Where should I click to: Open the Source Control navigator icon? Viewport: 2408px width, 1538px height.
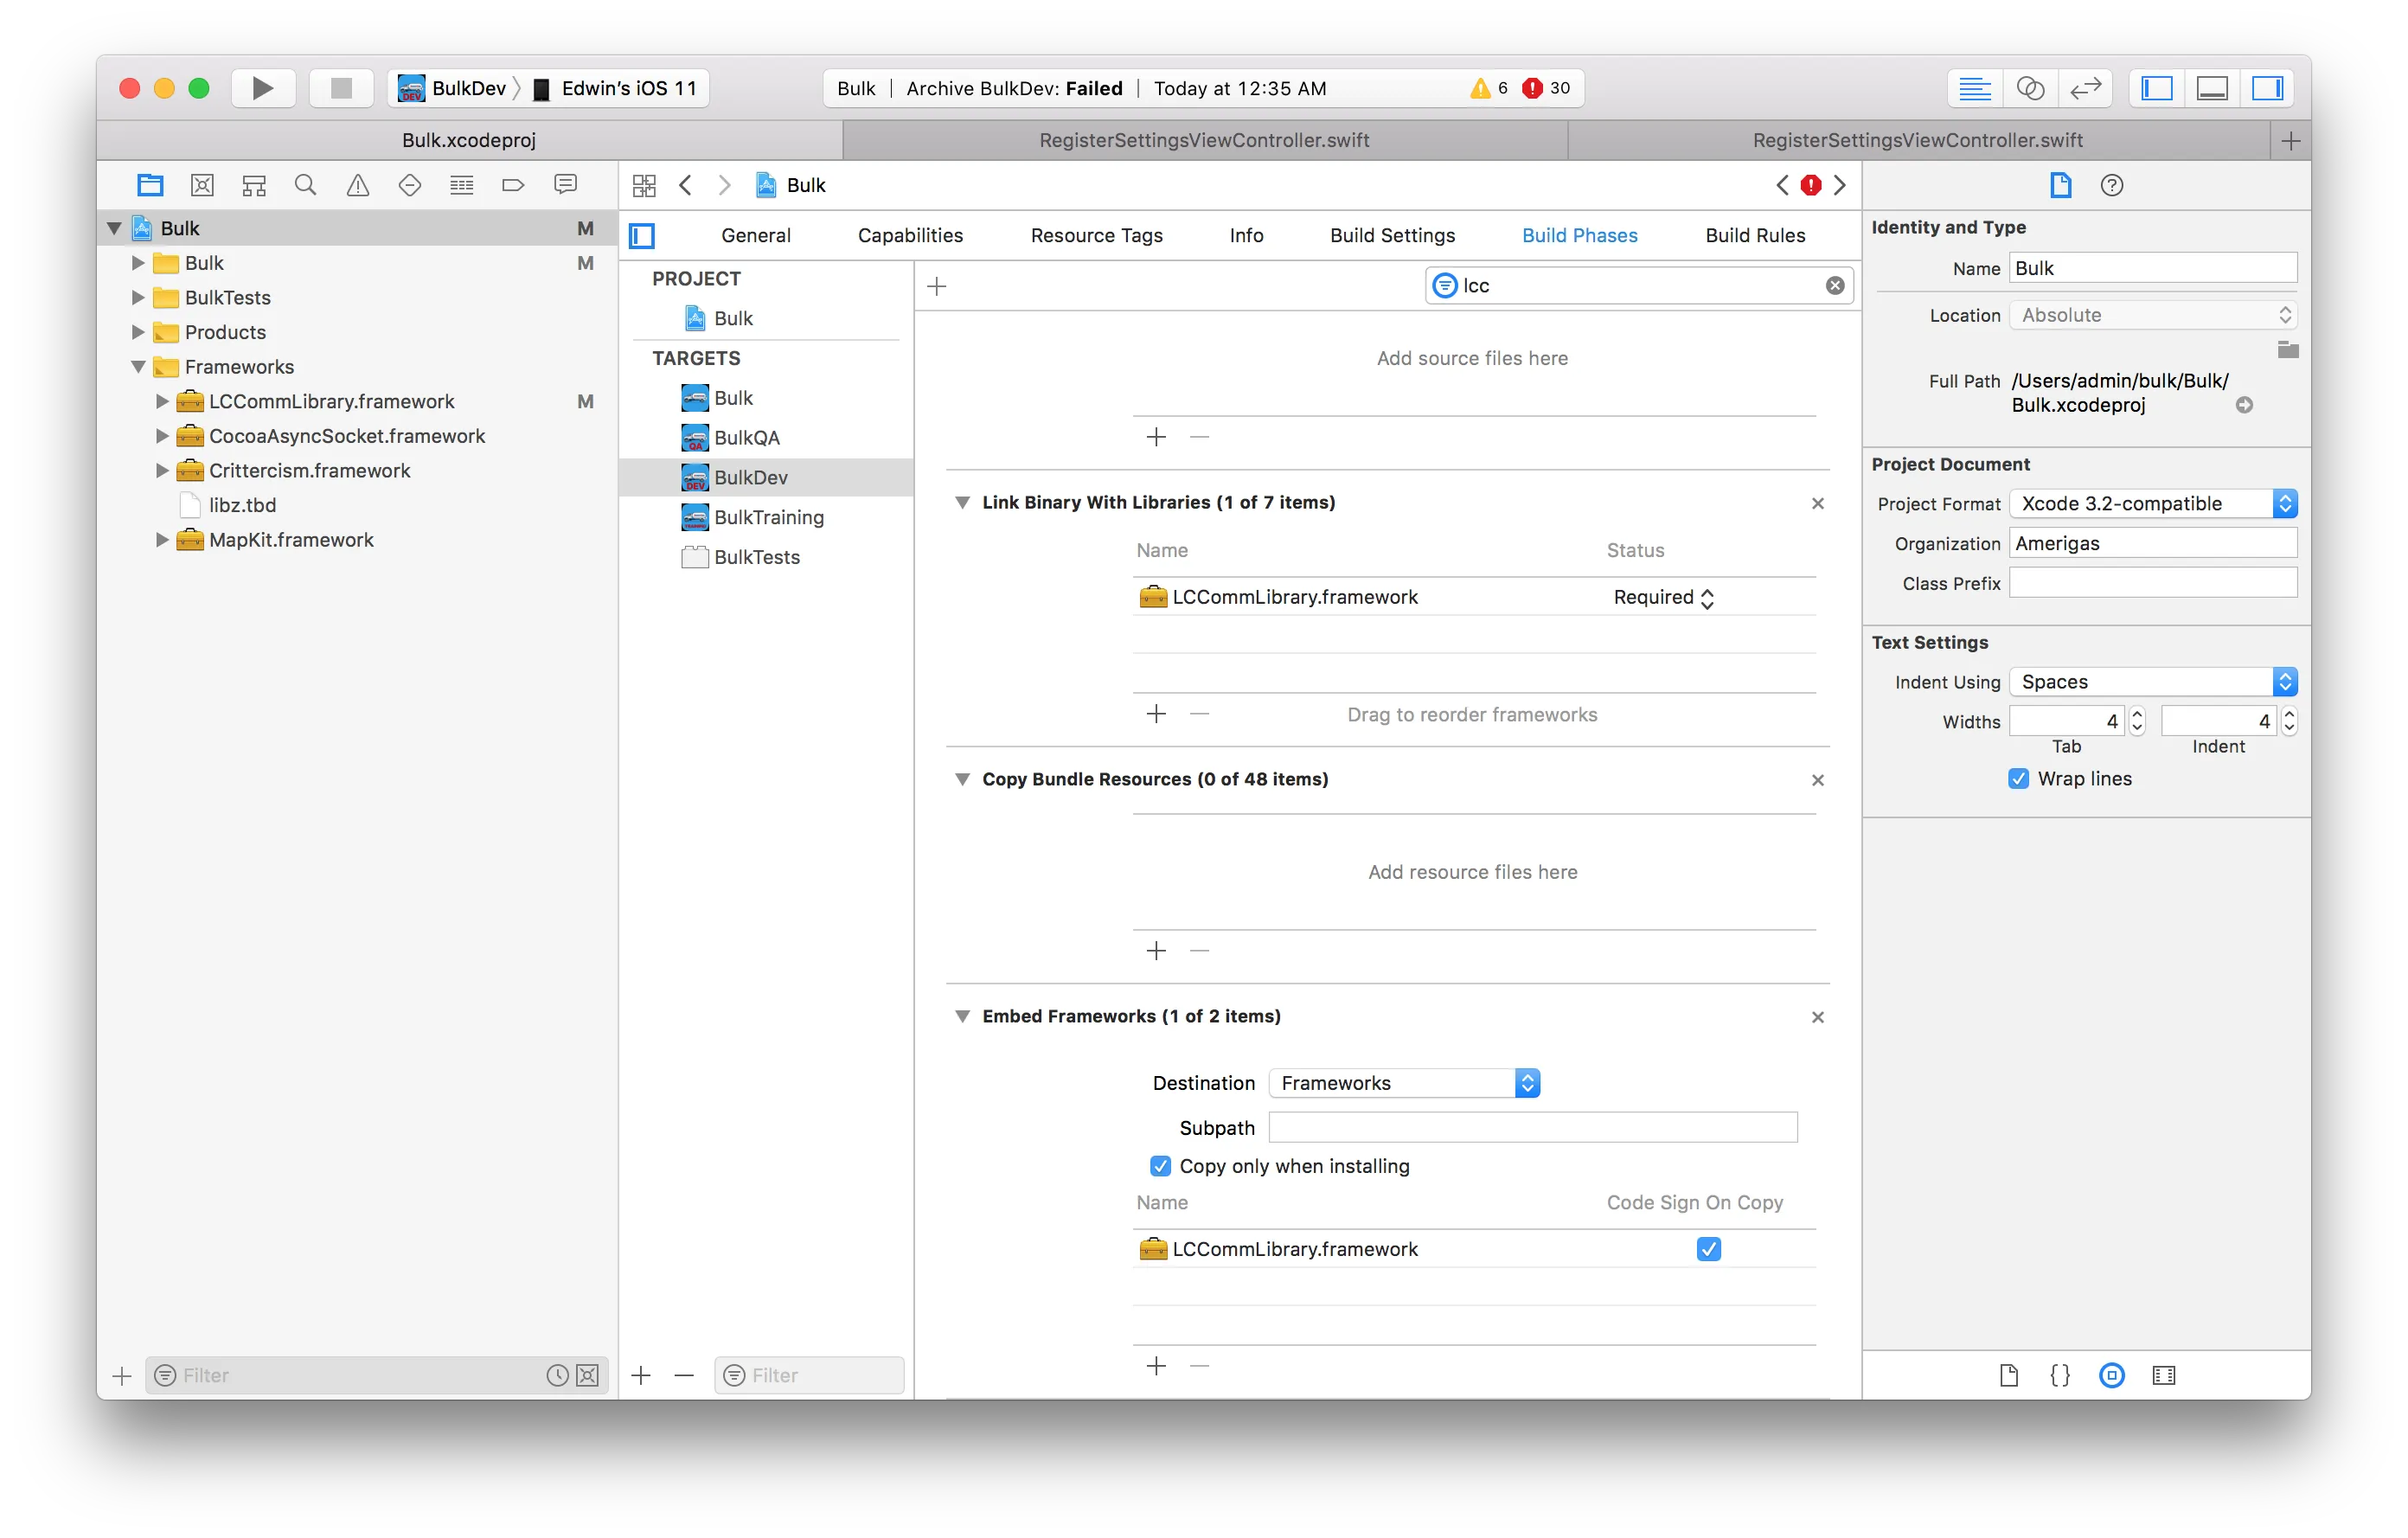tap(203, 185)
